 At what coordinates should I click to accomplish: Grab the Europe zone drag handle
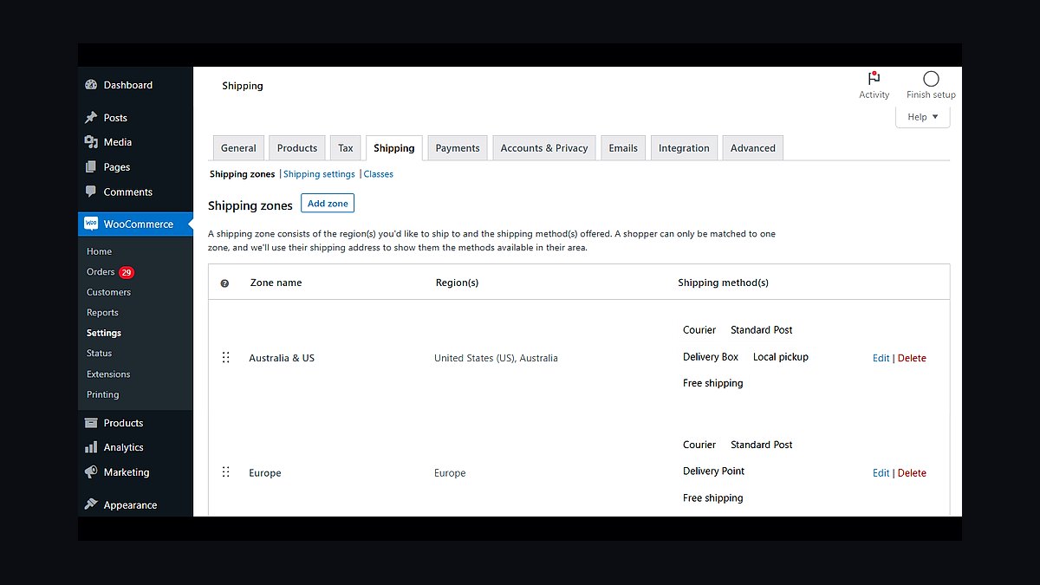[225, 472]
